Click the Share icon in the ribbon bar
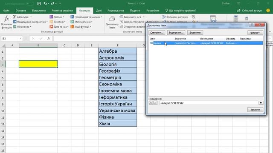 (238, 11)
